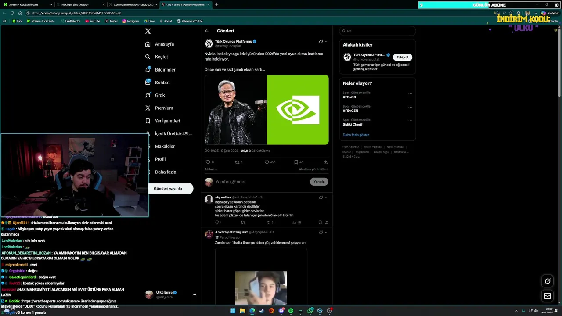The image size is (562, 316).
Task: Switch to x.com/darkwebhaber tab
Action: coord(133,4)
